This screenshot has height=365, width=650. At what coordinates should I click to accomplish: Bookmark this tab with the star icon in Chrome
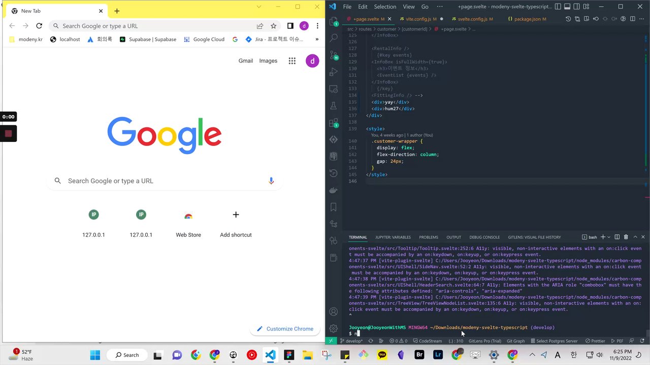(x=273, y=26)
